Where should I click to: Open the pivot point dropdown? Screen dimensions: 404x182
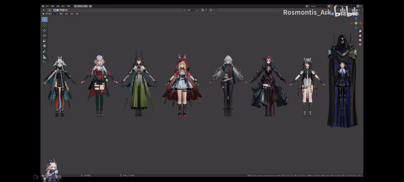[198, 10]
